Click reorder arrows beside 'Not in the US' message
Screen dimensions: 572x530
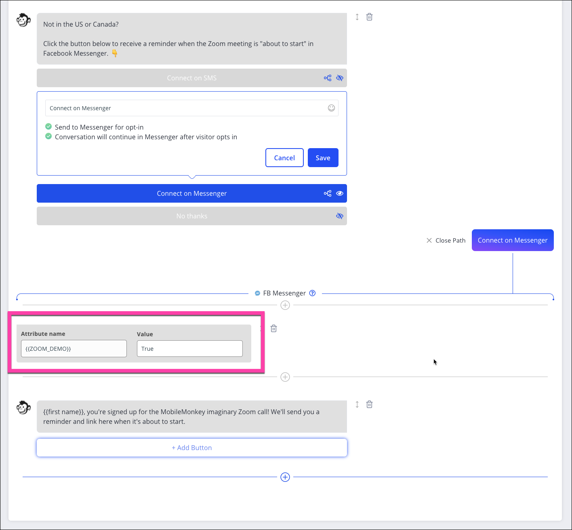click(x=357, y=17)
